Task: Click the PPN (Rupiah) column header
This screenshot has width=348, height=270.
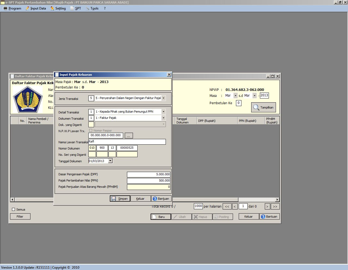Action: click(251, 121)
